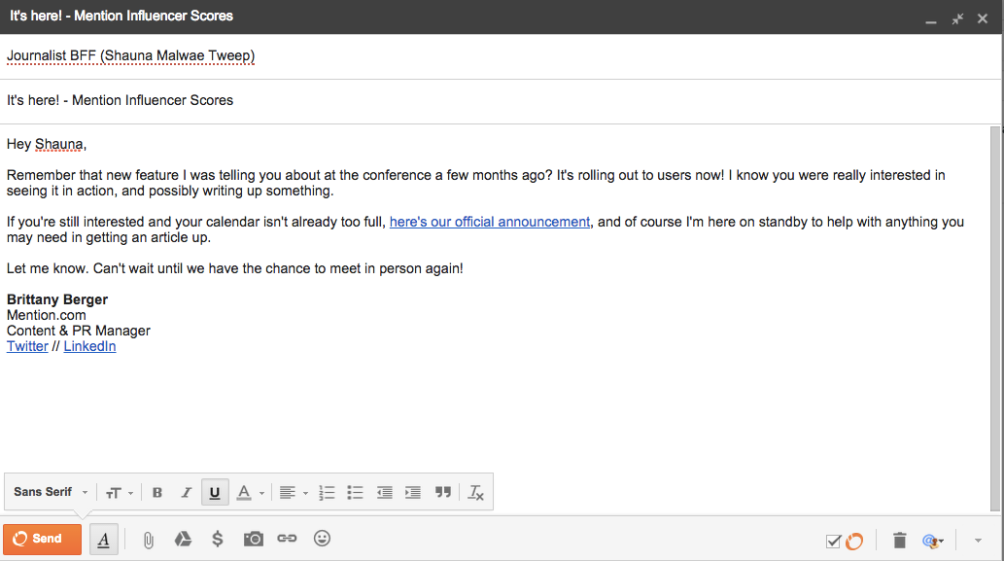Remove formatting with the Tx icon

point(475,492)
